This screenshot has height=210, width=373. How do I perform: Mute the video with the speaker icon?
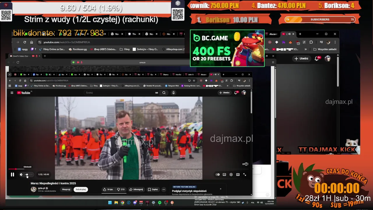point(21,174)
